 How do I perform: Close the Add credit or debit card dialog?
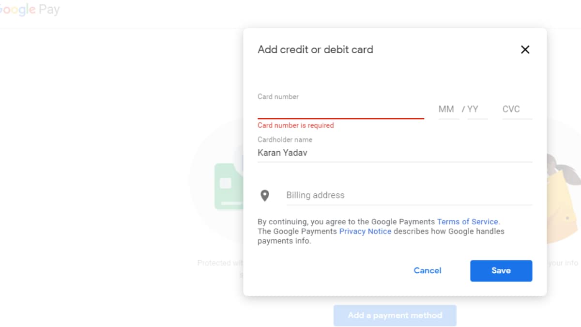coord(525,49)
